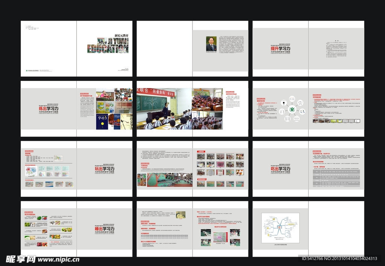Screen dimensions: 385x266
Task: Select the preface text block in 提升学习力 spread
Action: (x=336, y=49)
